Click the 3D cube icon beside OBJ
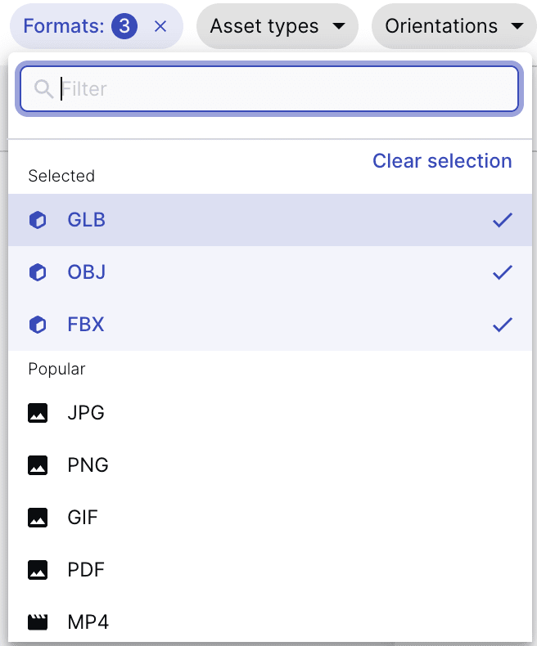Viewport: 537px width, 646px height. [x=38, y=272]
